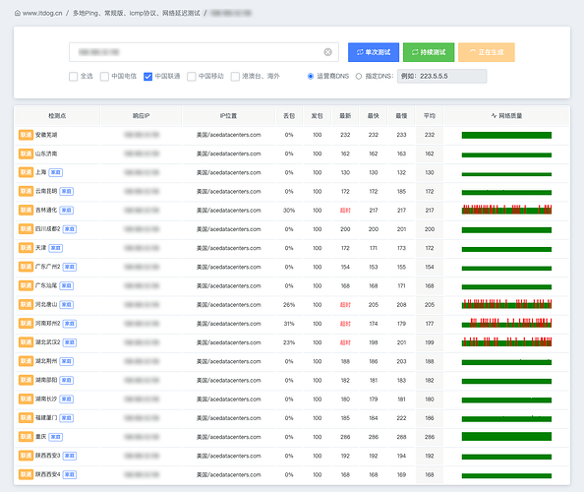The height and width of the screenshot is (492, 584).
Task: Click the 超时 latest value for 湖北武汉2
Action: pyautogui.click(x=345, y=342)
